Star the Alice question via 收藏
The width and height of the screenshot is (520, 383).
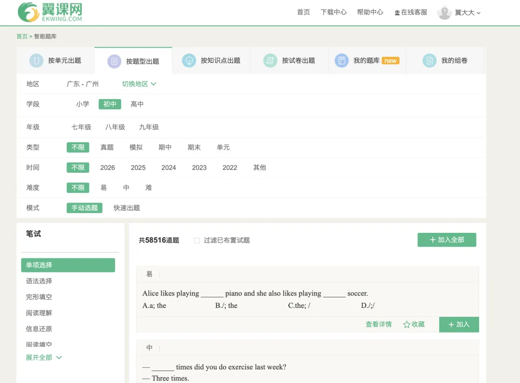click(x=413, y=324)
